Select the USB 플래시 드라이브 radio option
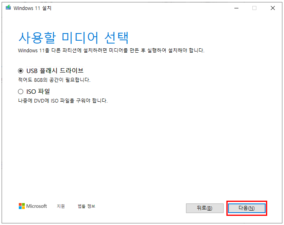Image resolution: width=284 pixels, height=225 pixels. pyautogui.click(x=21, y=71)
